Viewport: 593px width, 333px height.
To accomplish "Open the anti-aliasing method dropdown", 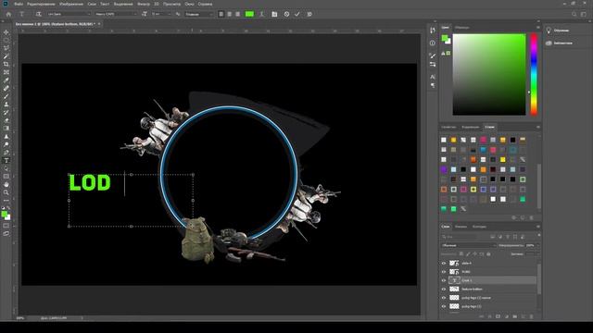I will click(x=200, y=14).
